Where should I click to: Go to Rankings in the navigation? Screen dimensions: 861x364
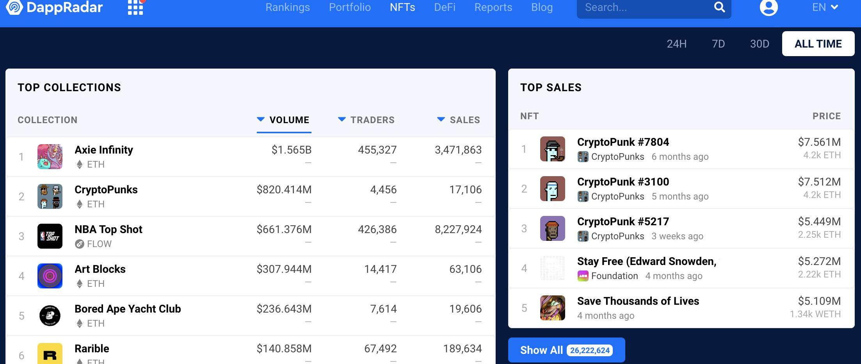[x=288, y=7]
